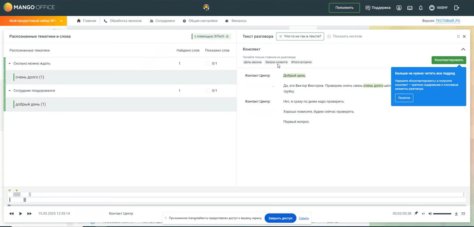Open the knowledge base book icon
Screen dimensions: 474x227
[410, 8]
